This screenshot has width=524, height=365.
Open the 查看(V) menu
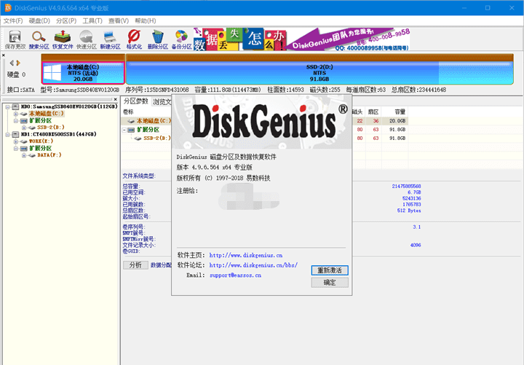click(x=119, y=20)
